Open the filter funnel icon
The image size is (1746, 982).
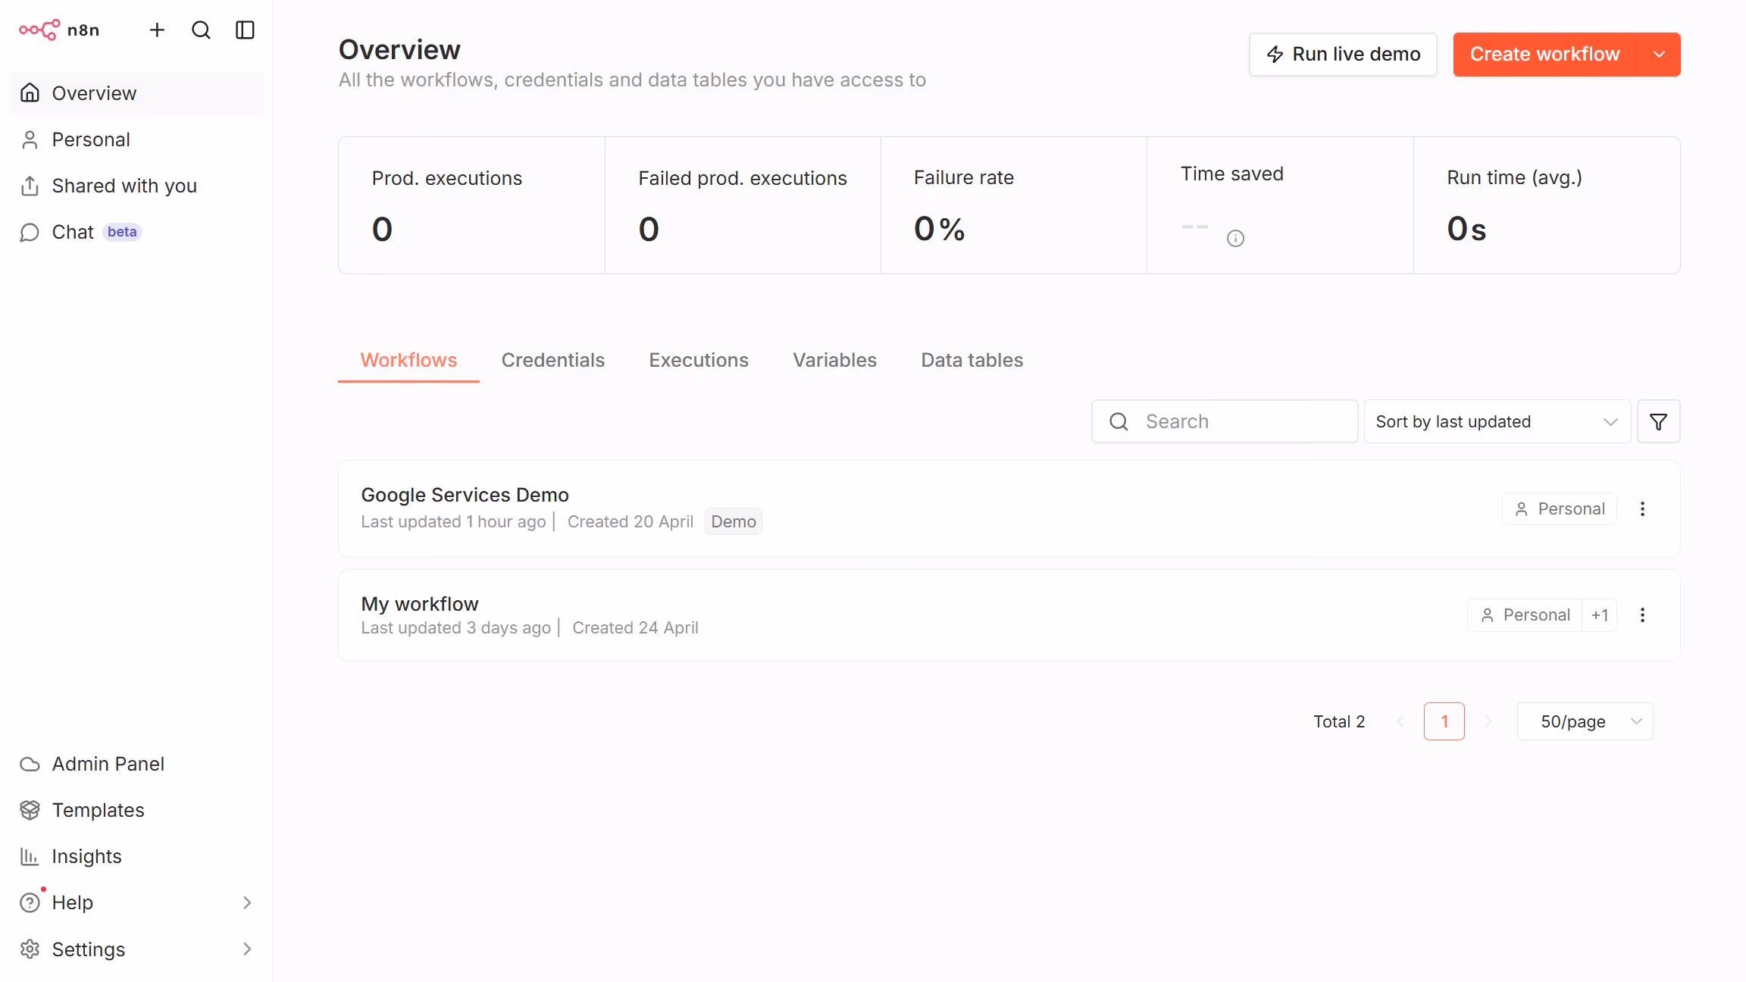(x=1658, y=421)
